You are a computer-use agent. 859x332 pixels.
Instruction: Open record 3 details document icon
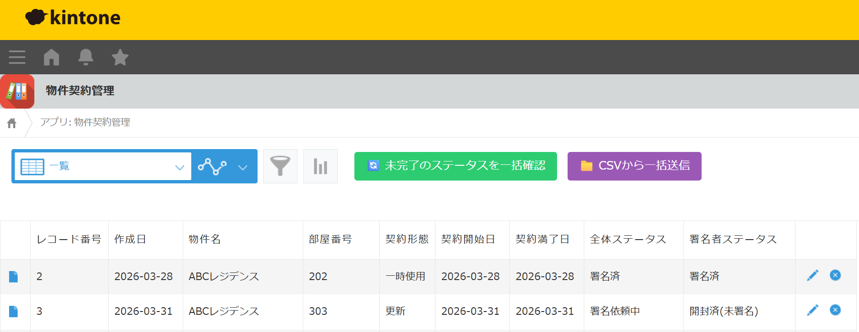pyautogui.click(x=13, y=312)
